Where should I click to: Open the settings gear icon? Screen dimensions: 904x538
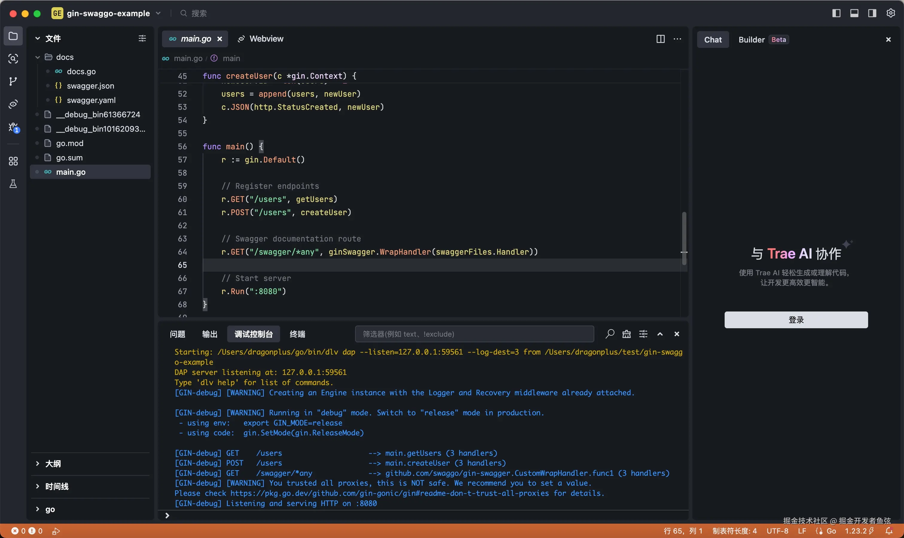(x=891, y=13)
